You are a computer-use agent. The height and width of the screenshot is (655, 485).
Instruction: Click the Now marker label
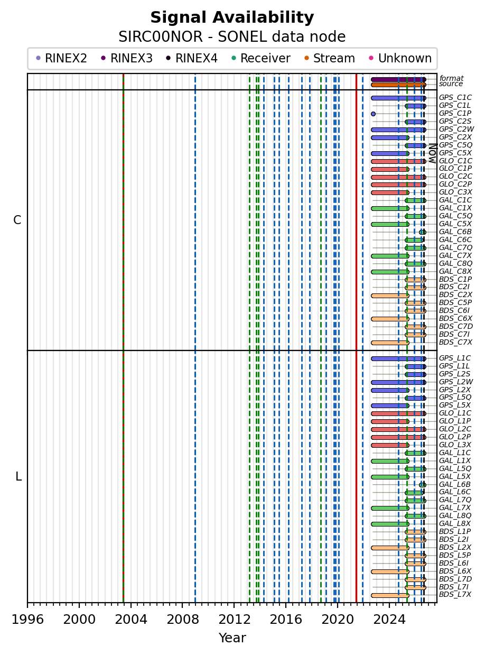432,153
